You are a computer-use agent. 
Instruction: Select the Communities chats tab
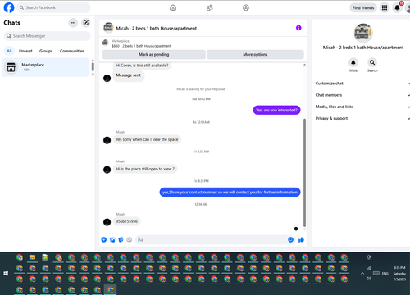72,51
